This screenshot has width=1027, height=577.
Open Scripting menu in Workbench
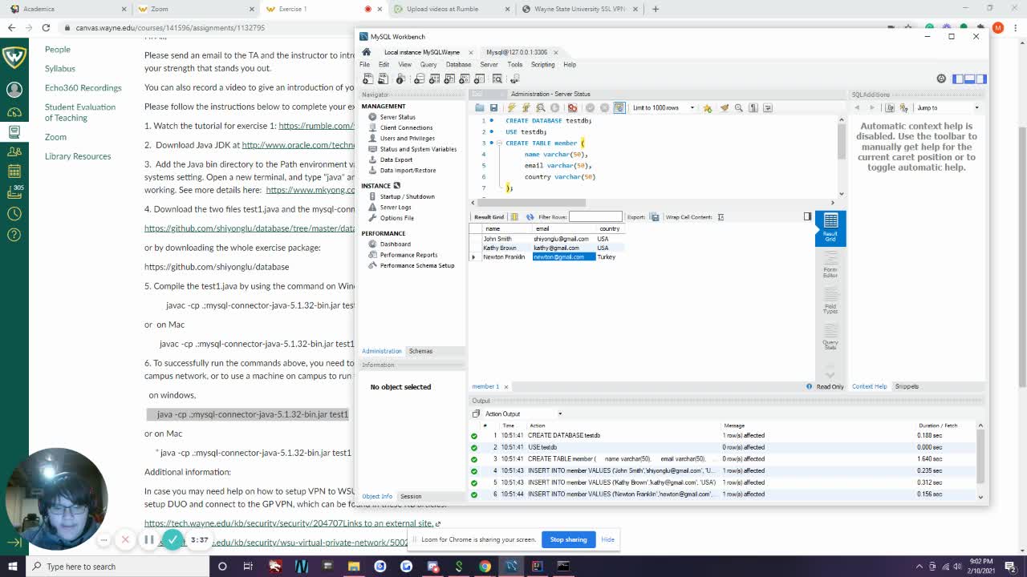[x=542, y=64]
